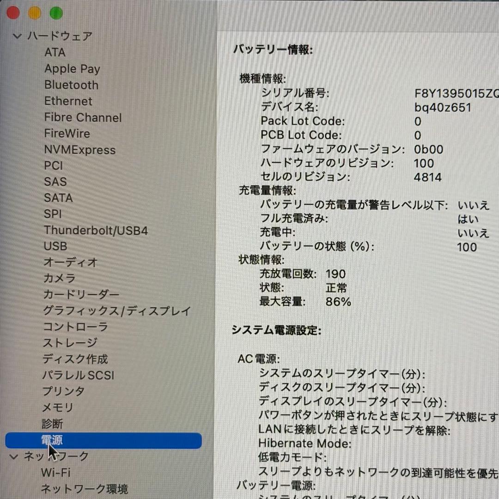Select the SATA entry
Viewport: 499px width, 499px height.
click(x=58, y=198)
